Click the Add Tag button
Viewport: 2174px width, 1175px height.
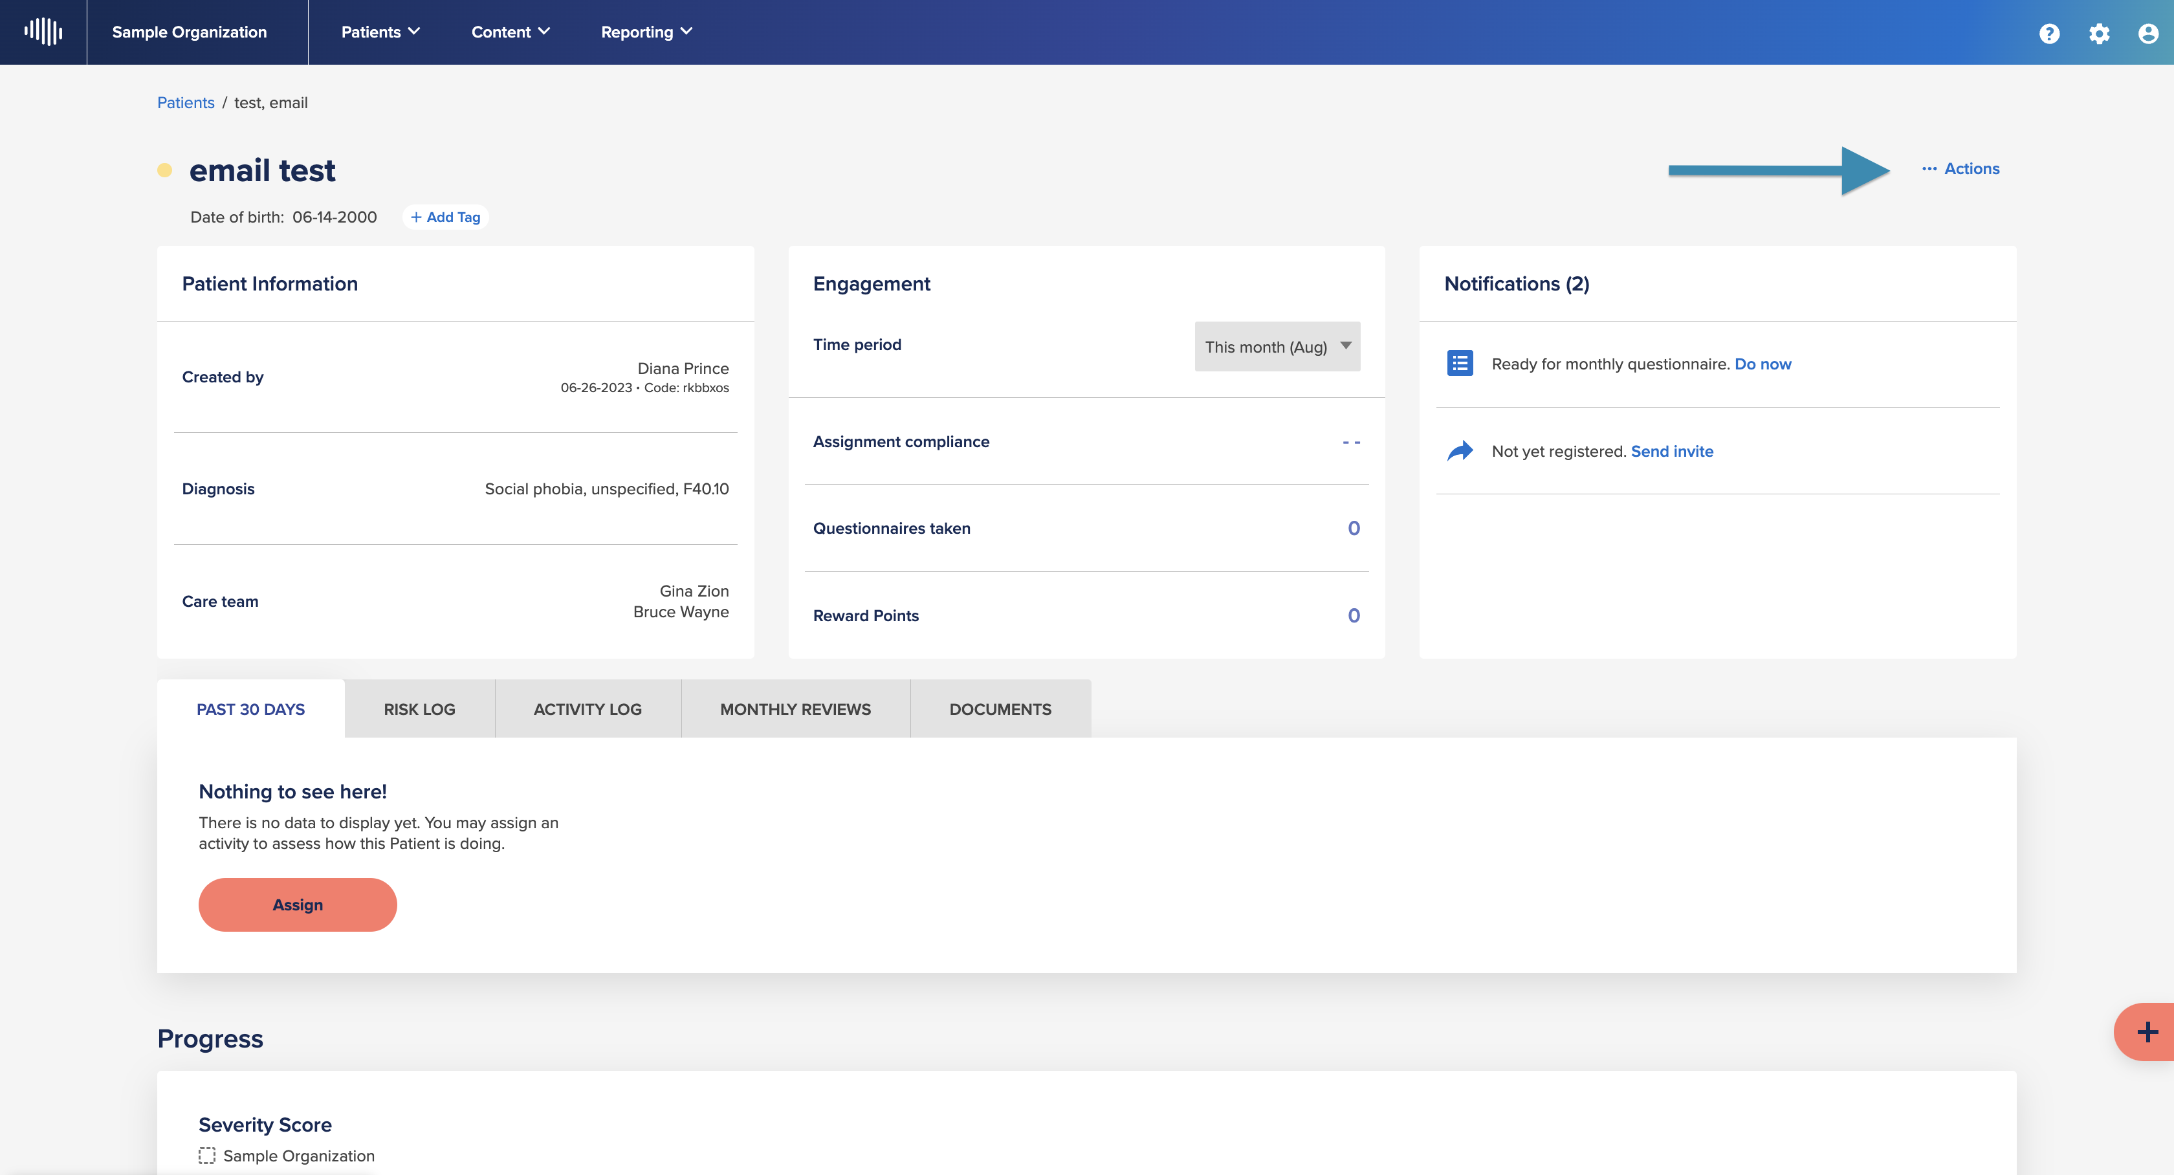tap(445, 217)
